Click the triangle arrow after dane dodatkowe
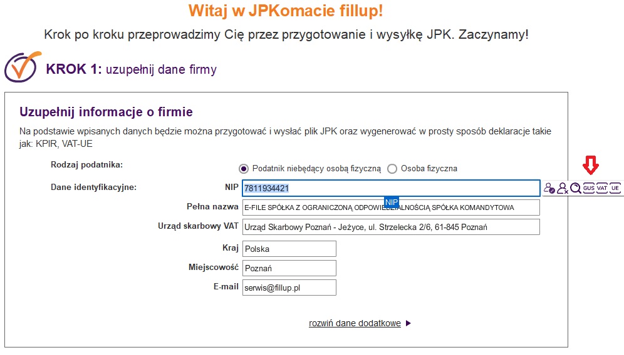This screenshot has width=624, height=355. click(408, 323)
